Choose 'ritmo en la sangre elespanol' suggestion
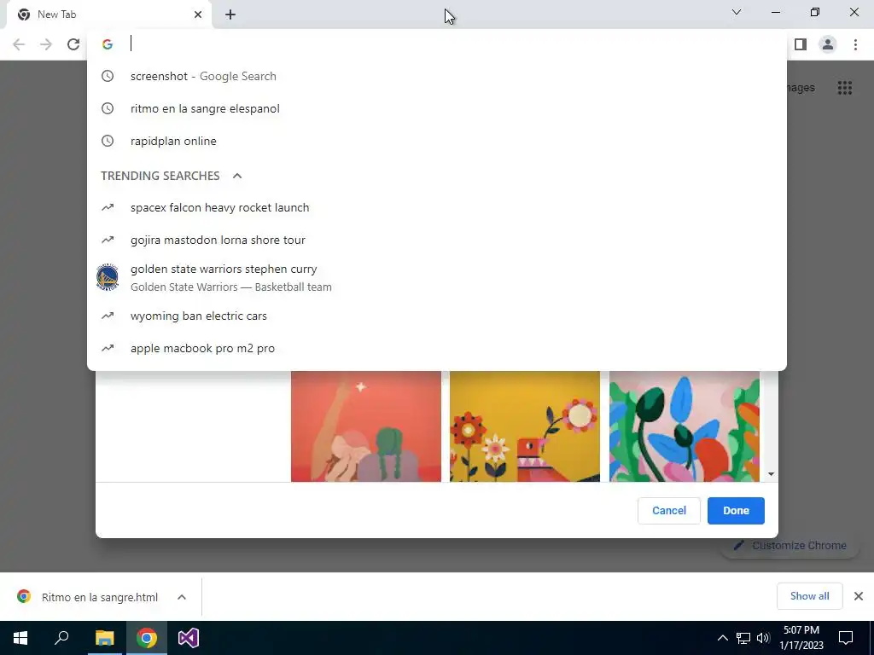The image size is (874, 655). [x=437, y=108]
